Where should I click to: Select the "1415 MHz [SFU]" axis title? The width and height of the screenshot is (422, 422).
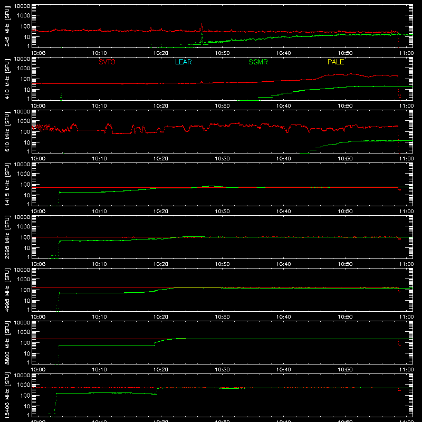pos(7,184)
